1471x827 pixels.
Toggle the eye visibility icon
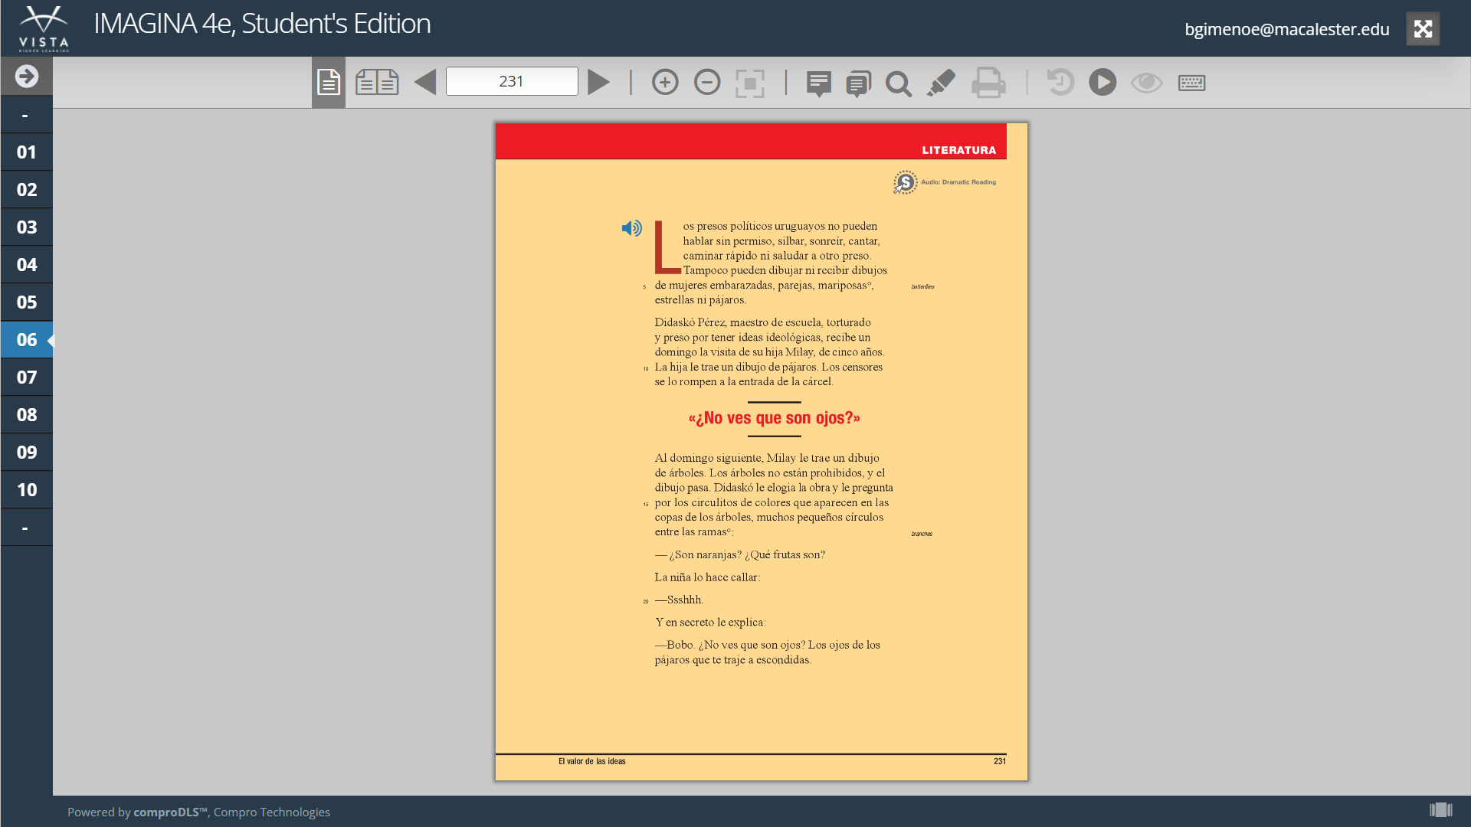coord(1146,82)
